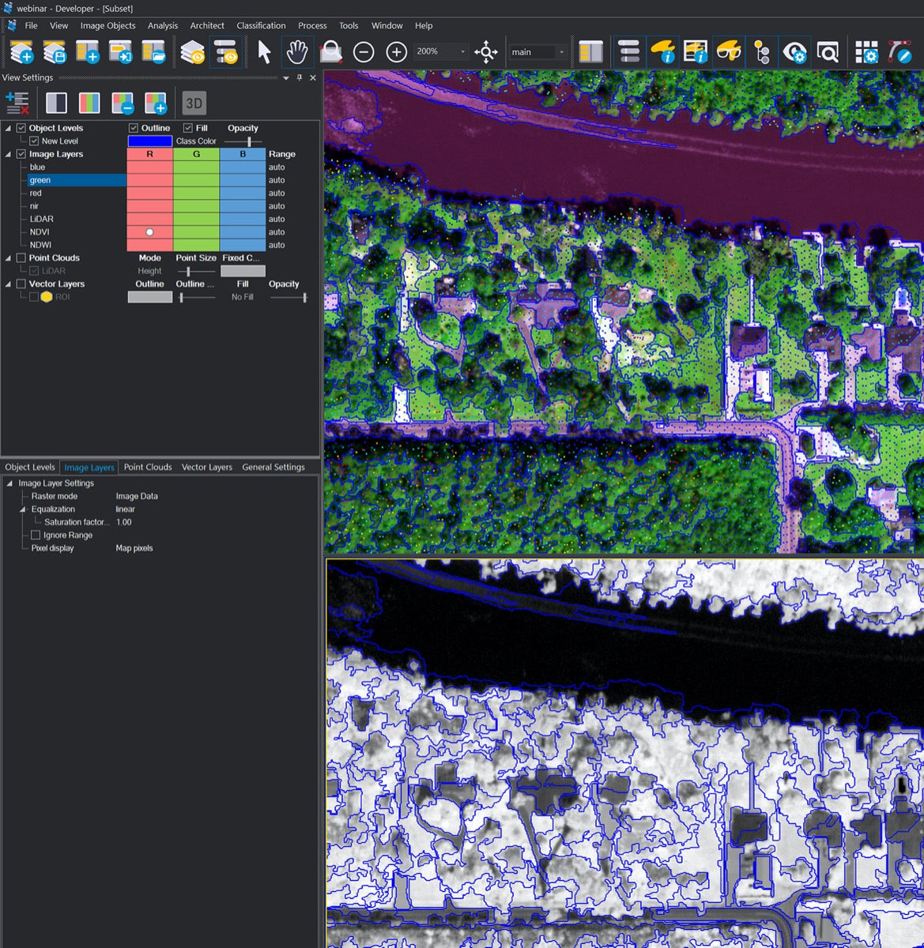Viewport: 924px width, 948px height.
Task: Open the 200% zoom level dropdown
Action: (x=463, y=52)
